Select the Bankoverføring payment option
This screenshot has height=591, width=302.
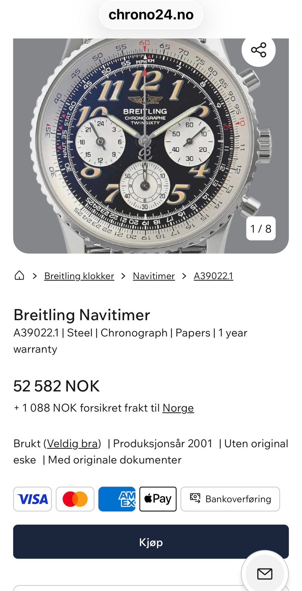(x=230, y=499)
